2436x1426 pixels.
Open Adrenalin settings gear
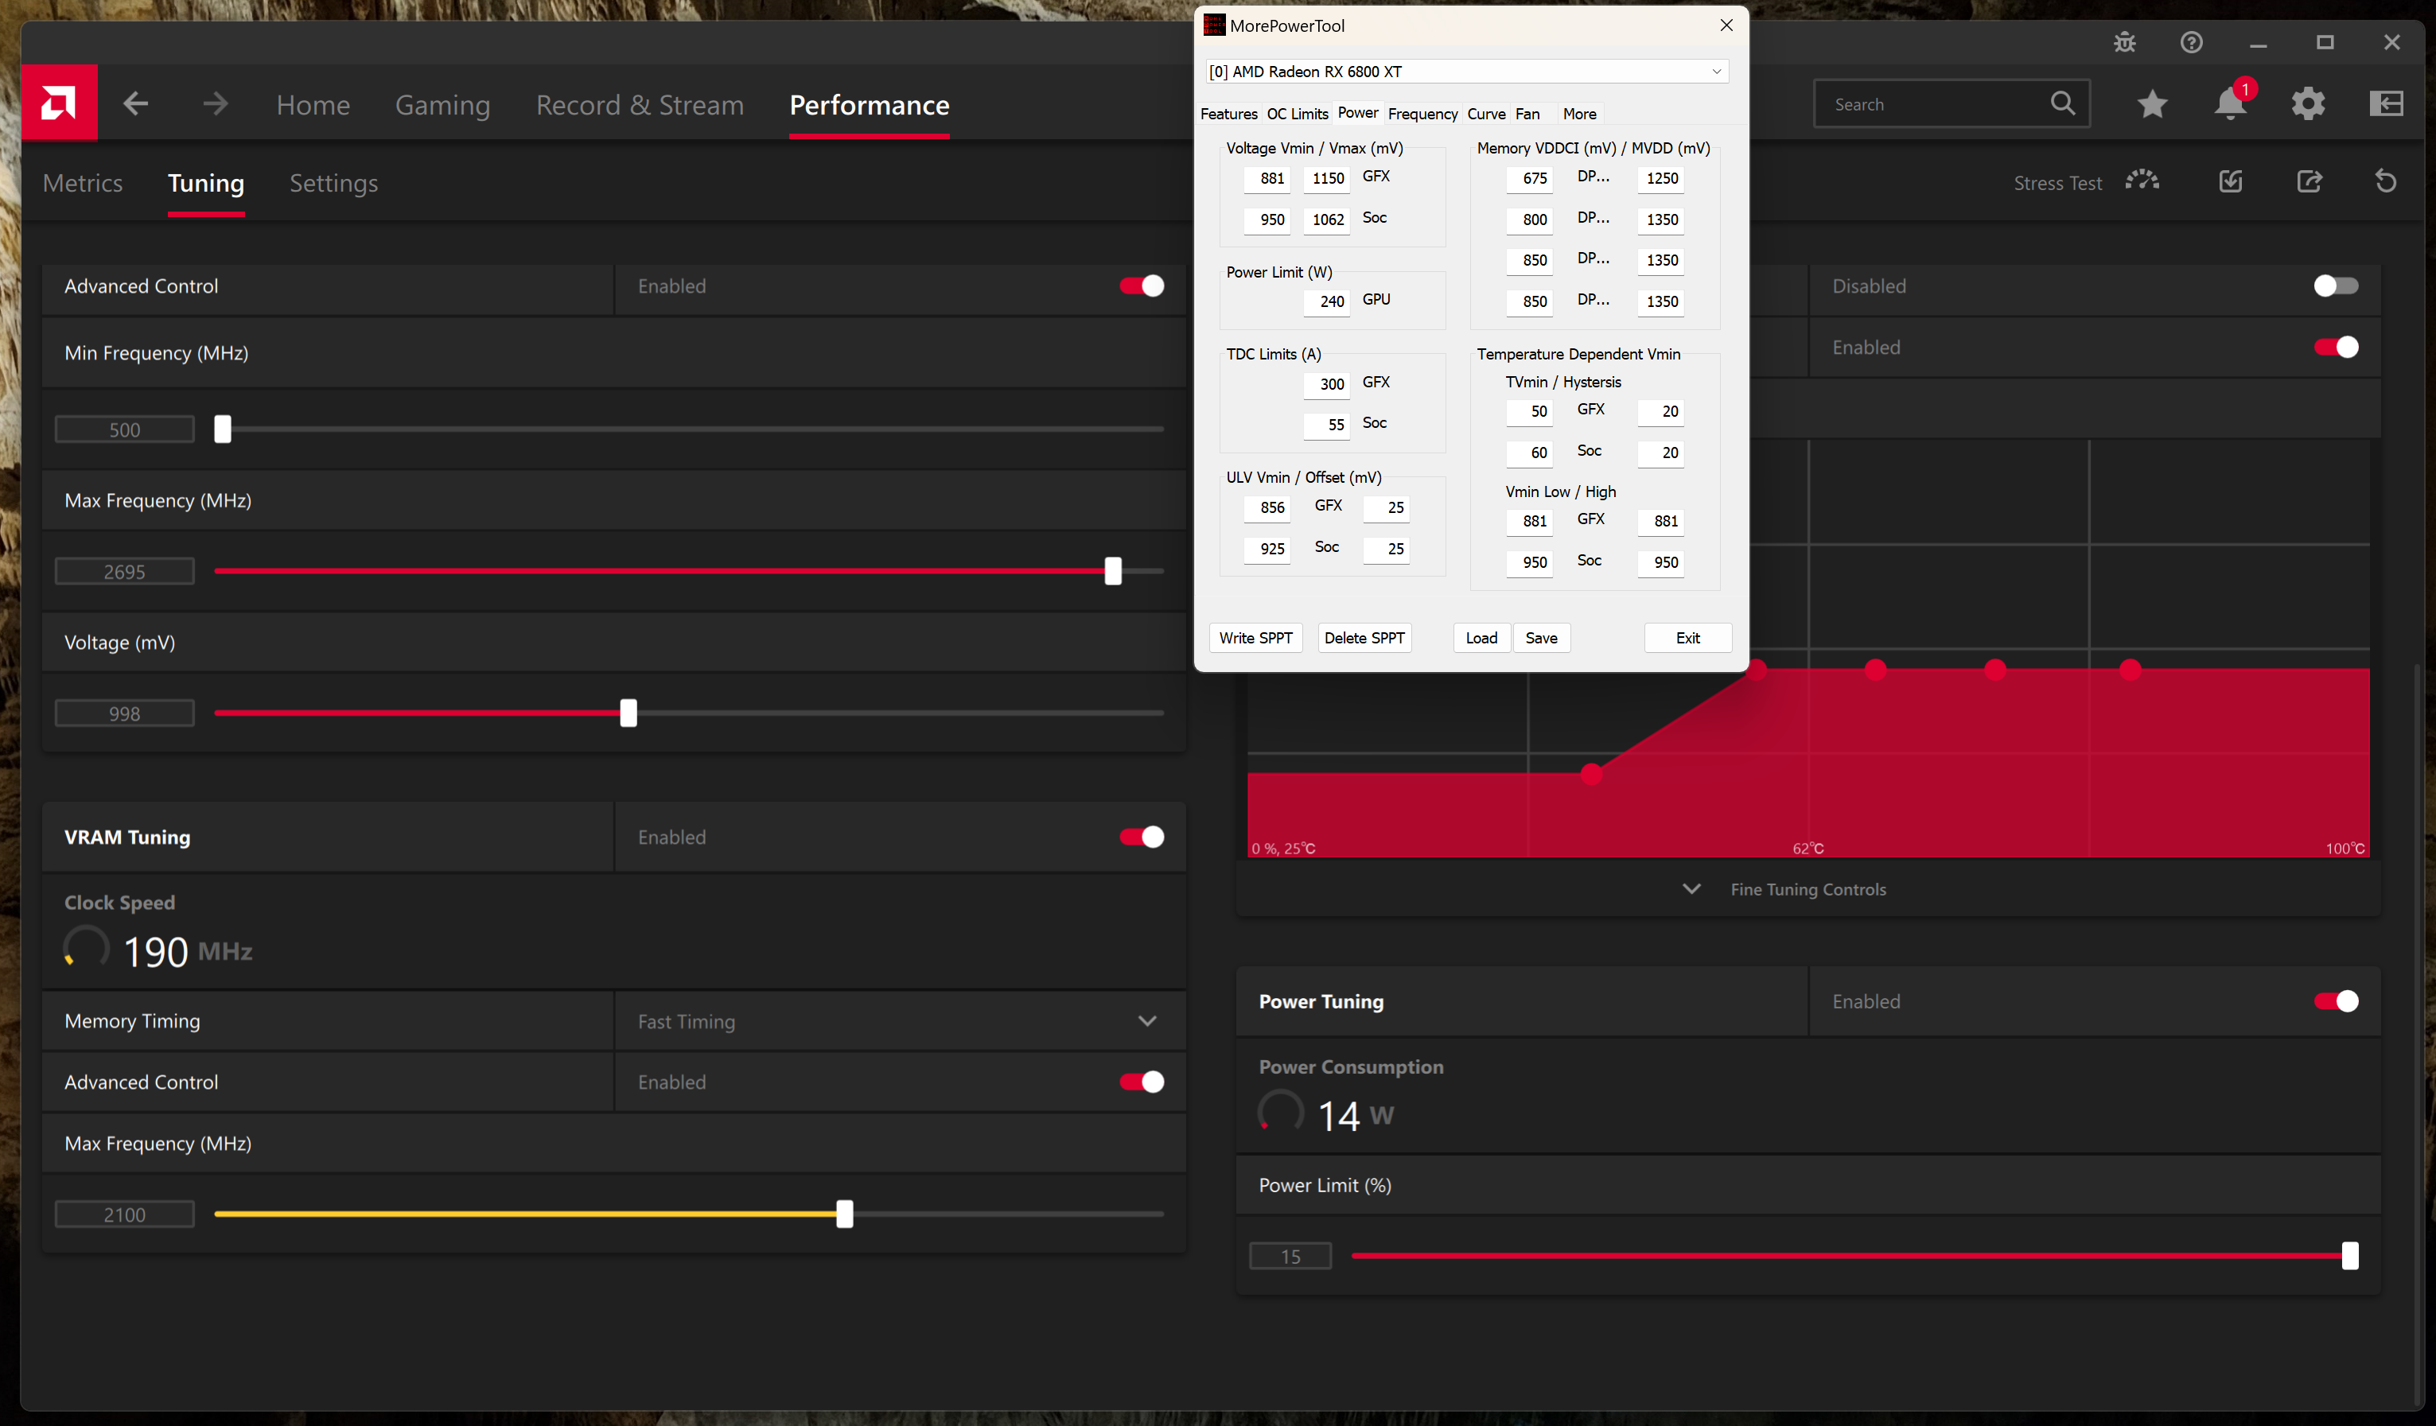2309,103
